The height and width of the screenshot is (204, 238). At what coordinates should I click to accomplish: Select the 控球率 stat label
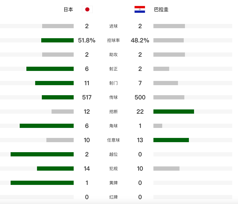click(113, 40)
